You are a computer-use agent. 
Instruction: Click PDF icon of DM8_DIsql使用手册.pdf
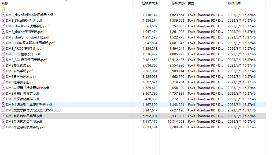3,21
